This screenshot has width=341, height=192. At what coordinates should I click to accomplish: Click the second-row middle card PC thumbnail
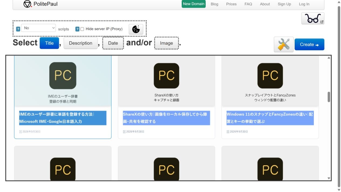pos(166,169)
